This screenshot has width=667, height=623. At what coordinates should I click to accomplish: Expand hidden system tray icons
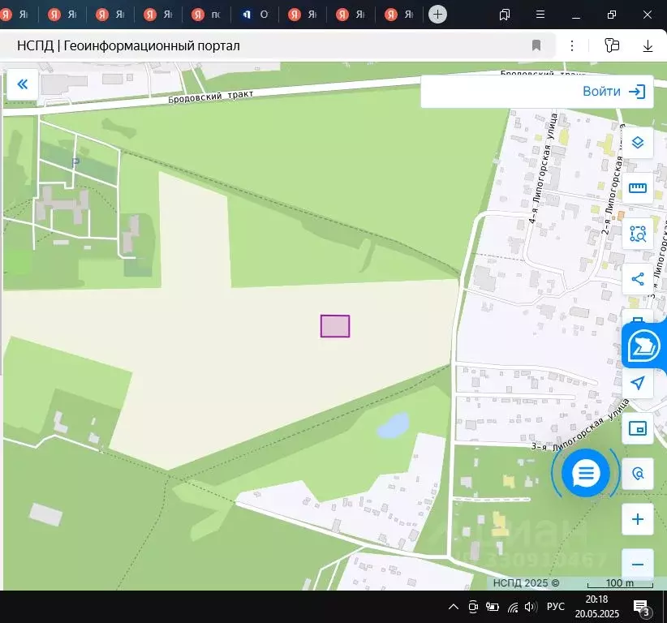tap(454, 607)
